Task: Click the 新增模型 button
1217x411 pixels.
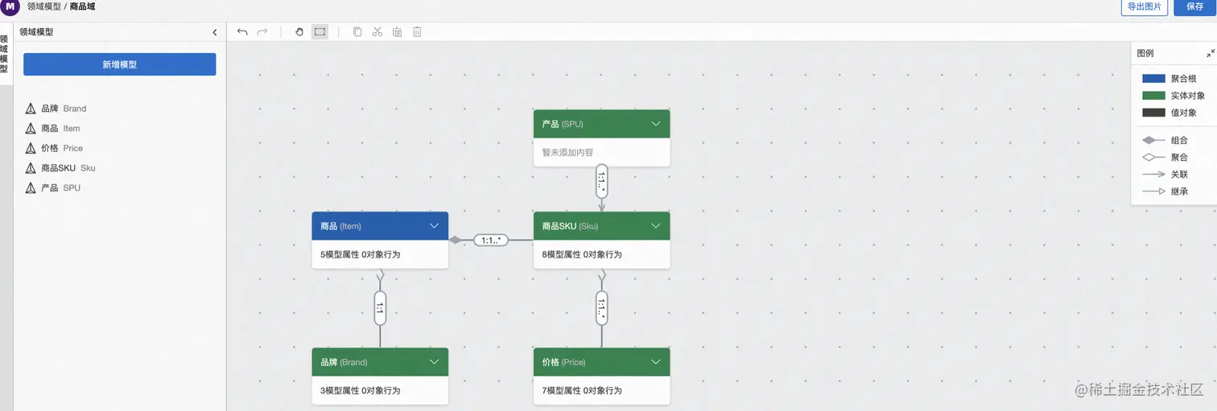Action: (x=120, y=64)
